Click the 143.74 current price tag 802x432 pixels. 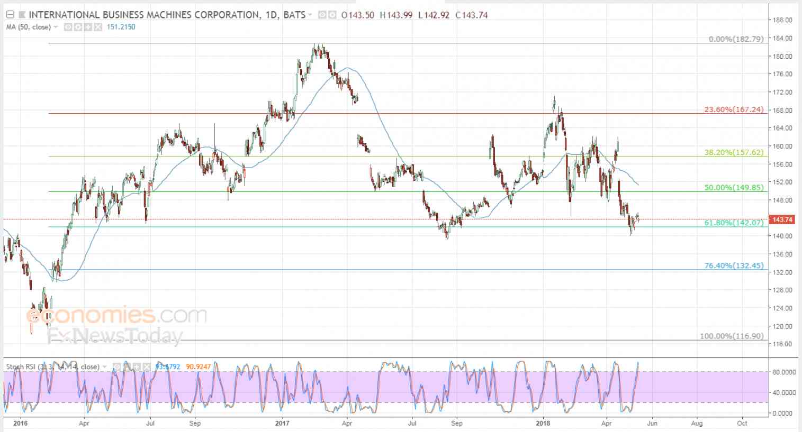[x=781, y=219]
